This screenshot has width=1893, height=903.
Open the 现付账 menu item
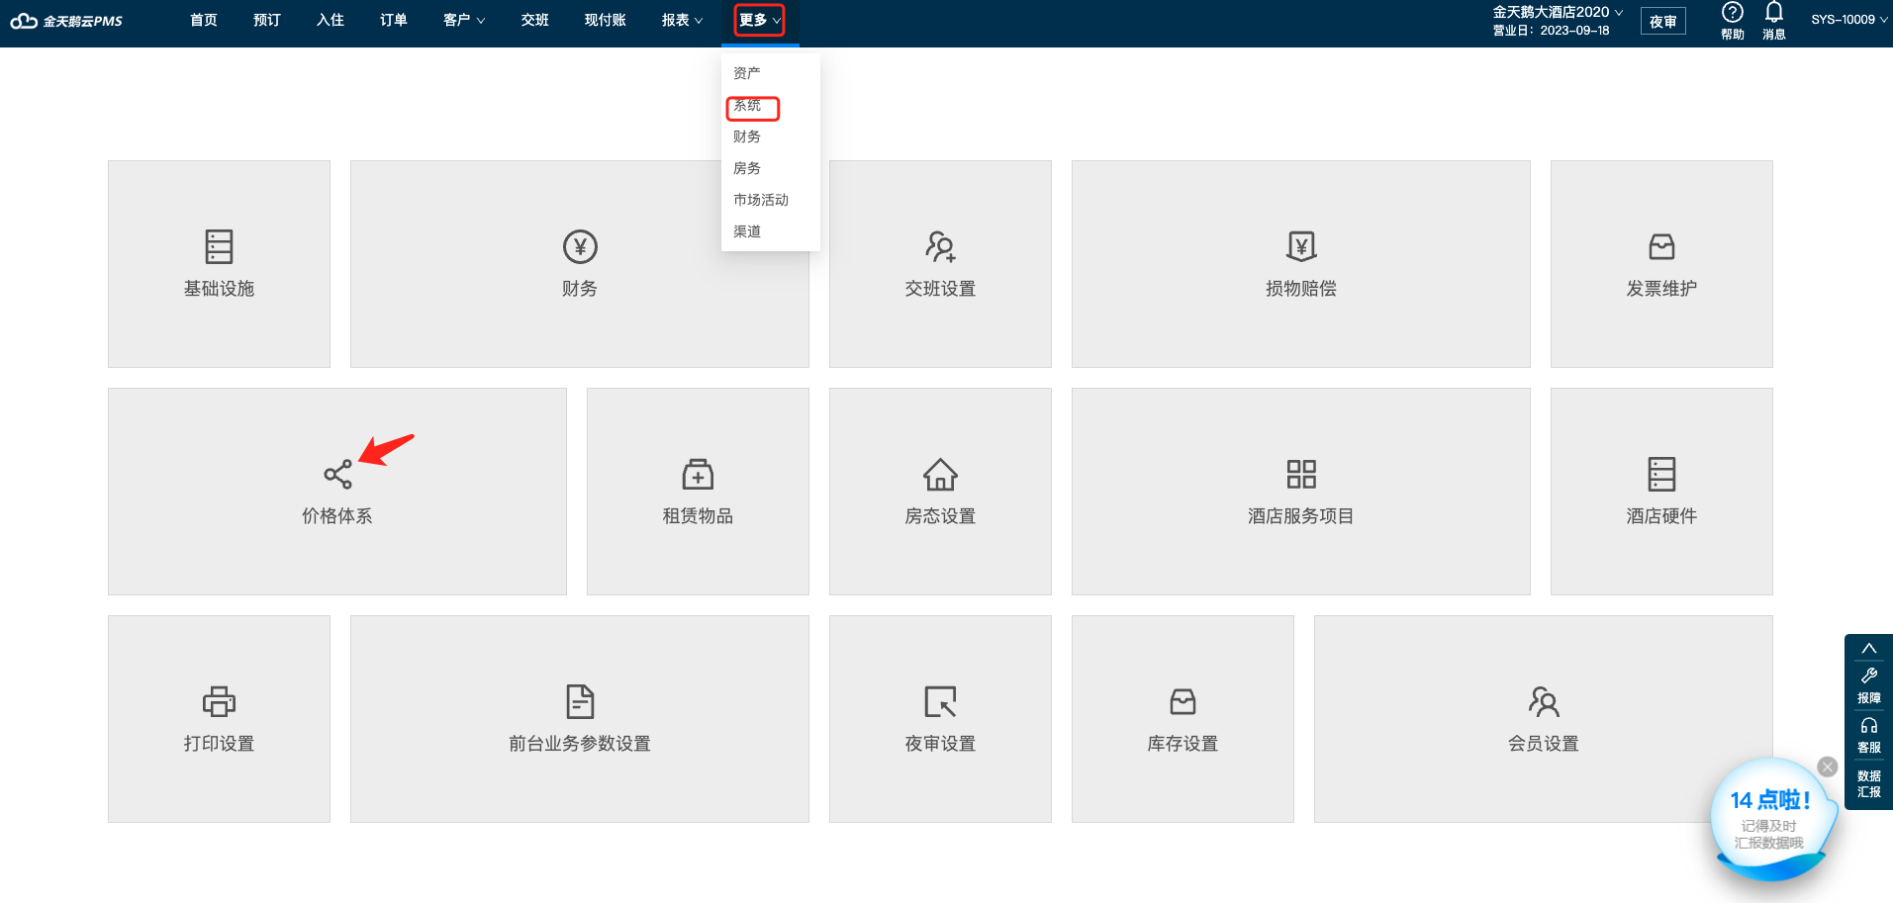pos(606,20)
